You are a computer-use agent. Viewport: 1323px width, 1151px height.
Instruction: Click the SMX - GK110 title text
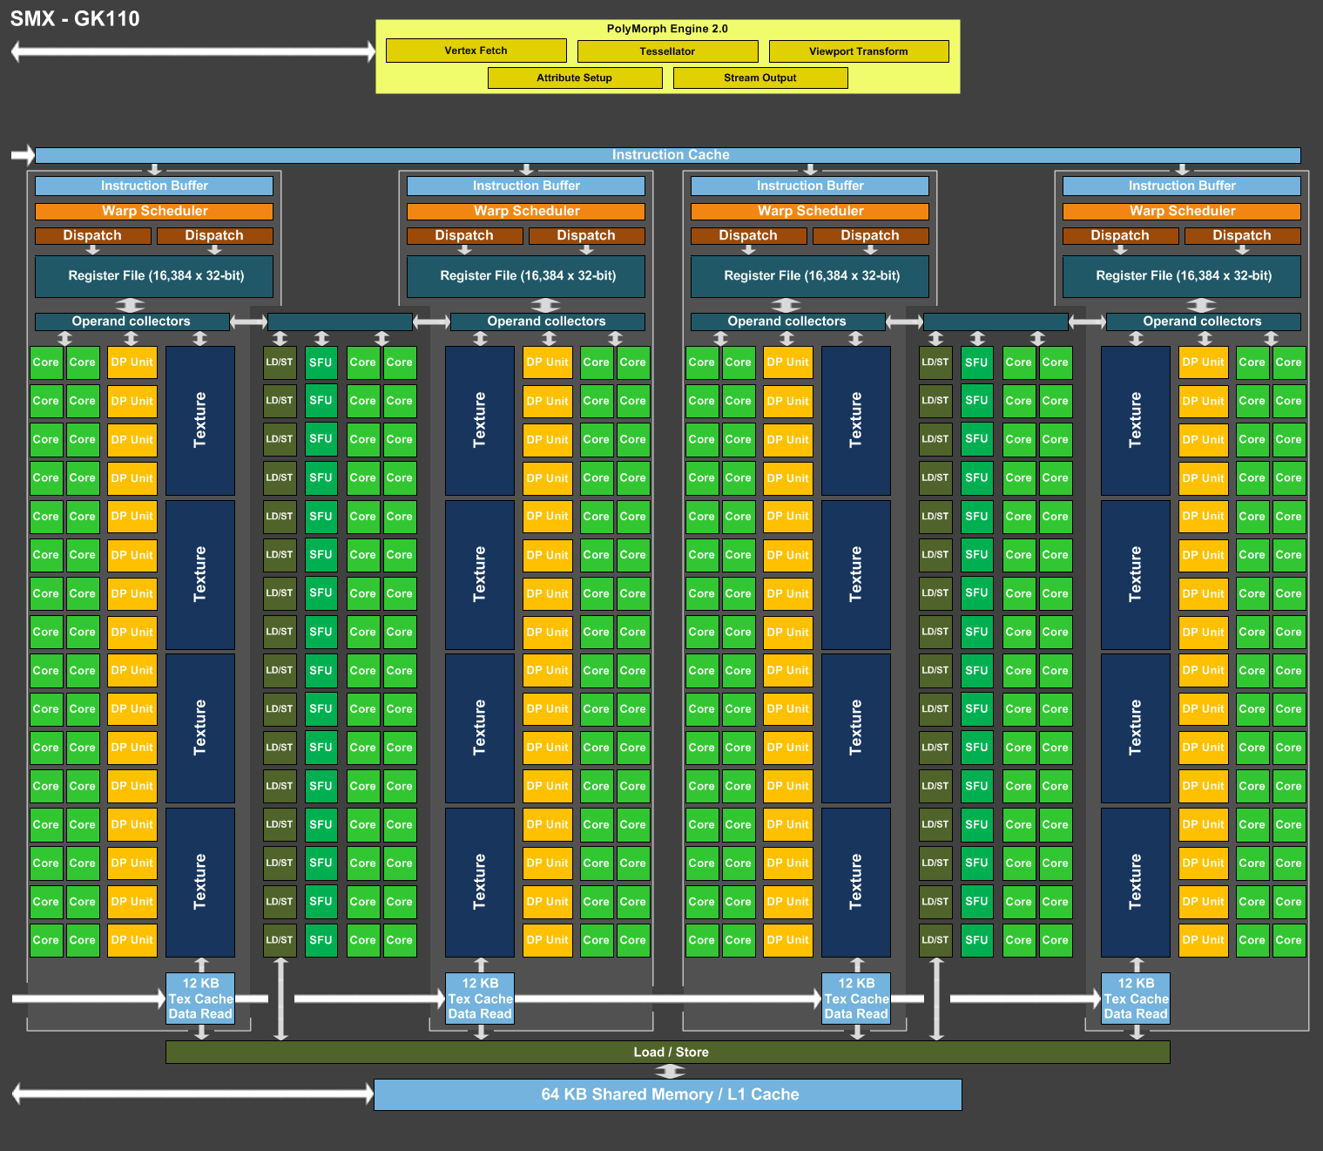point(75,19)
